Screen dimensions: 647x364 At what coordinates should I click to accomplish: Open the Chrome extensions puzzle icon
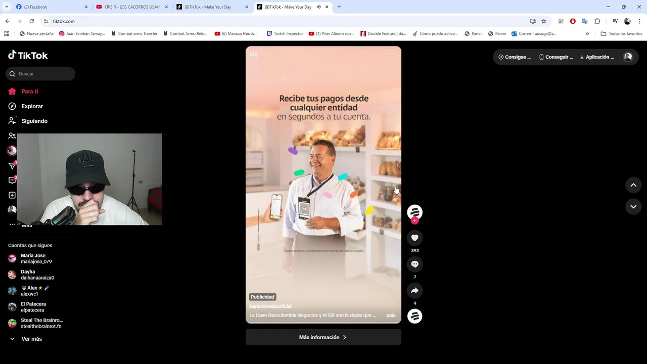pos(597,21)
